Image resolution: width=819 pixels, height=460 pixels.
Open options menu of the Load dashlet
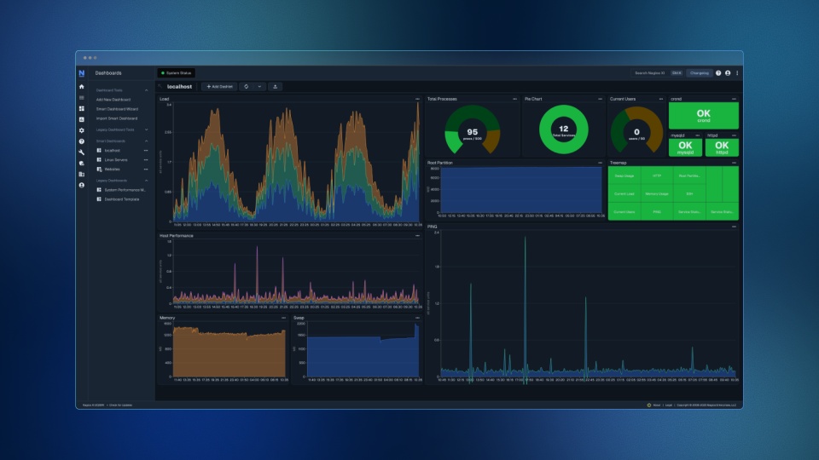point(417,99)
